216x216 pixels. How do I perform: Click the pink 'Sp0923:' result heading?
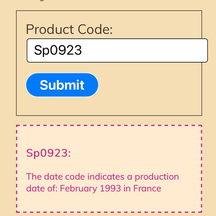point(48,153)
